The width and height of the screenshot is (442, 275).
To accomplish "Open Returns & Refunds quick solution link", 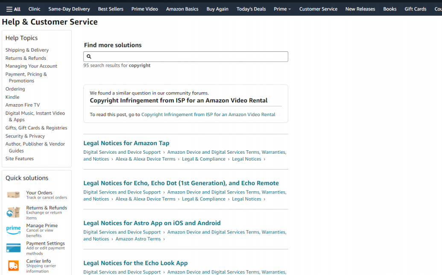I will click(47, 208).
